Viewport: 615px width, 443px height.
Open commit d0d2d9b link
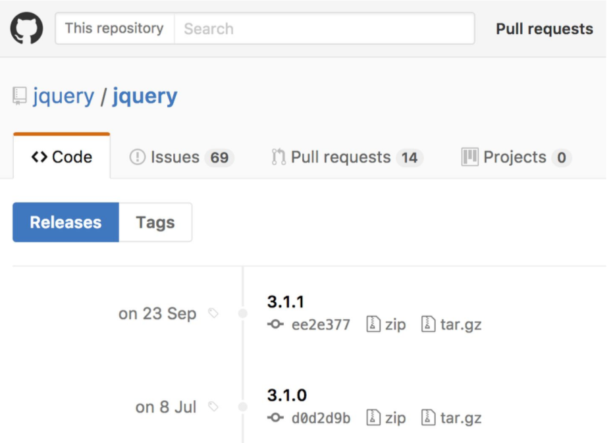pyautogui.click(x=321, y=418)
